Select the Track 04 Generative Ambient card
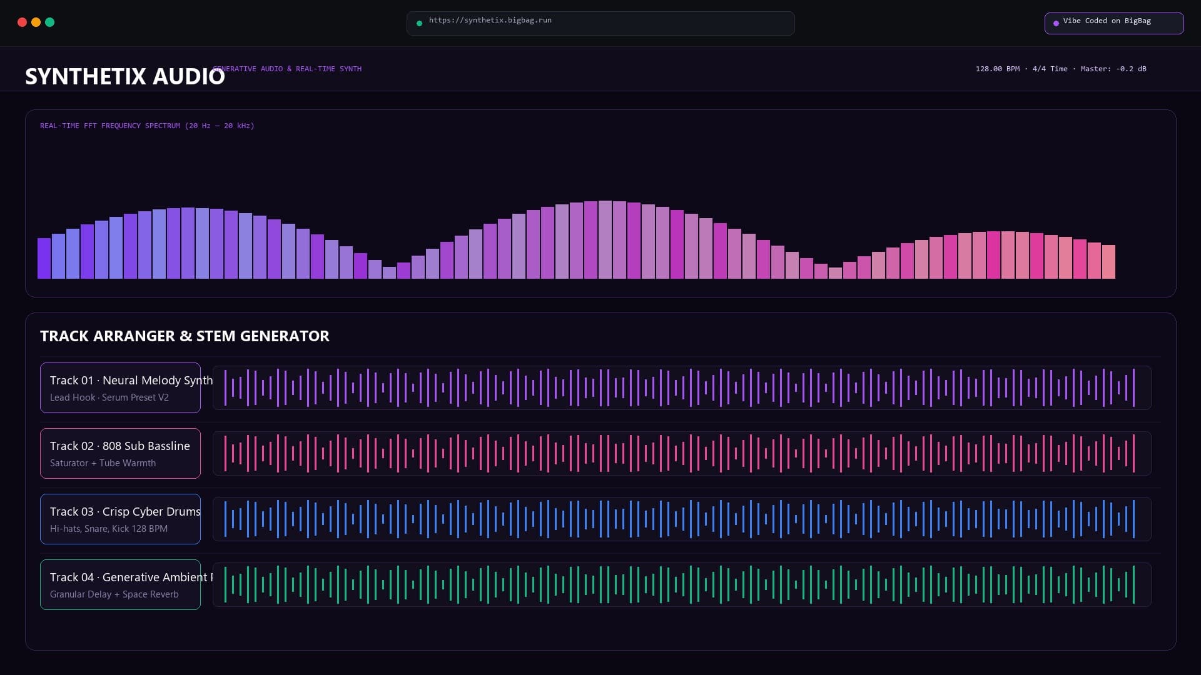 [120, 584]
